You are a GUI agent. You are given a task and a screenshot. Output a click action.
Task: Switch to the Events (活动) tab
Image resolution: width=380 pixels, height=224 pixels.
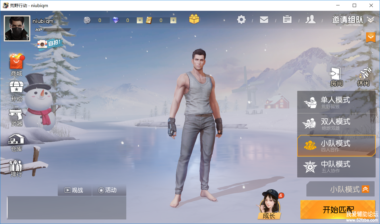tap(109, 190)
